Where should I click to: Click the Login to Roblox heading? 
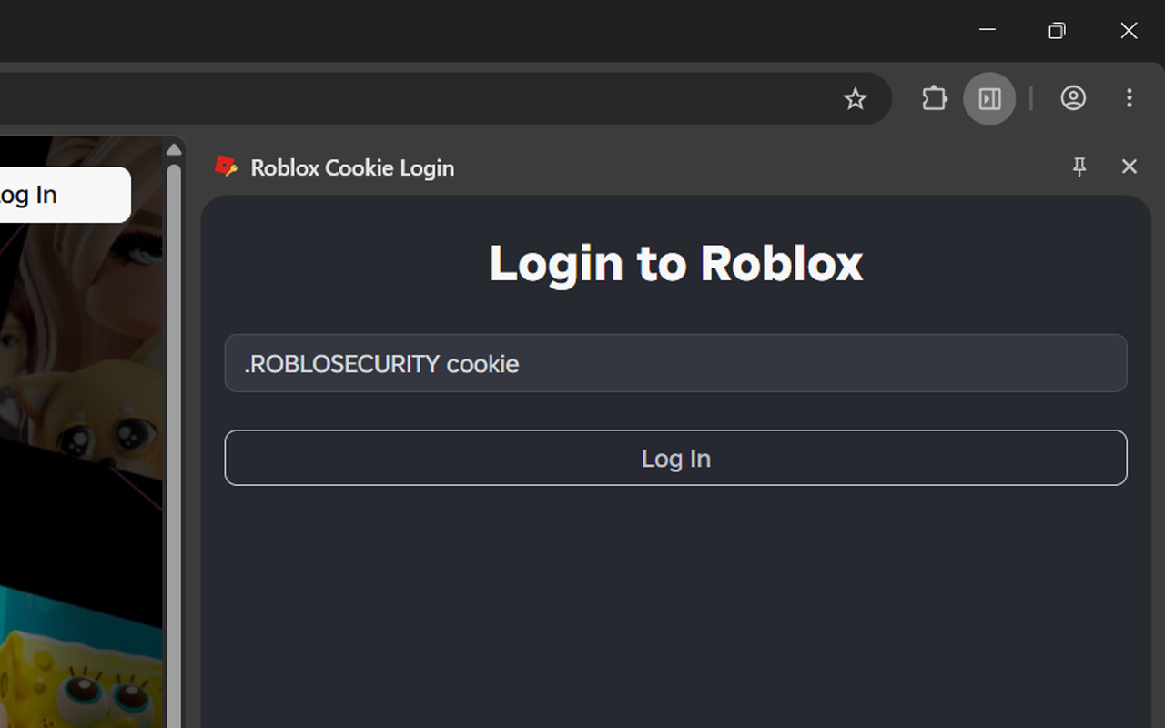pyautogui.click(x=675, y=263)
